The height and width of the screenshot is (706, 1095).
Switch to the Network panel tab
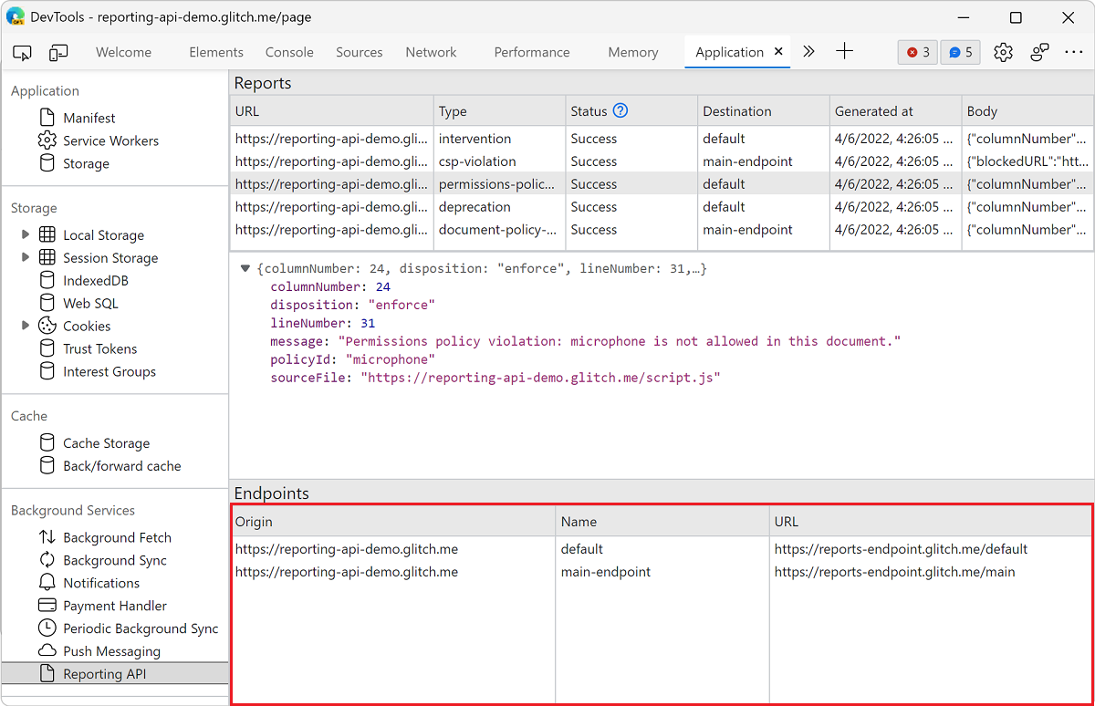[x=431, y=52]
